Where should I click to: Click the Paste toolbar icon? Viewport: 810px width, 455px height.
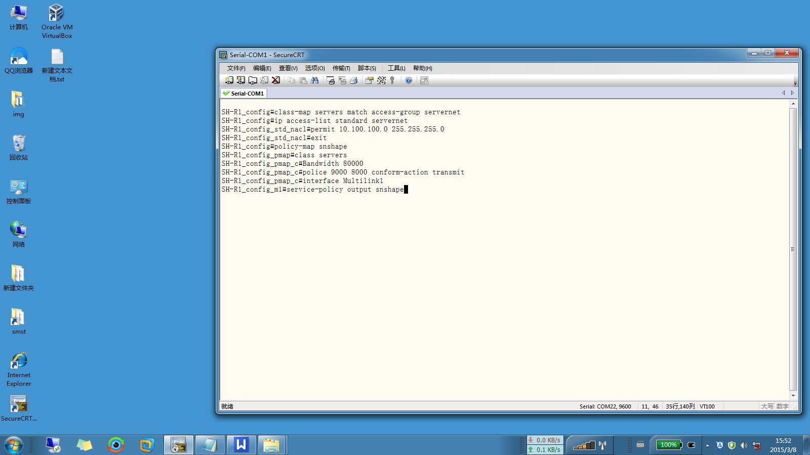[x=303, y=80]
